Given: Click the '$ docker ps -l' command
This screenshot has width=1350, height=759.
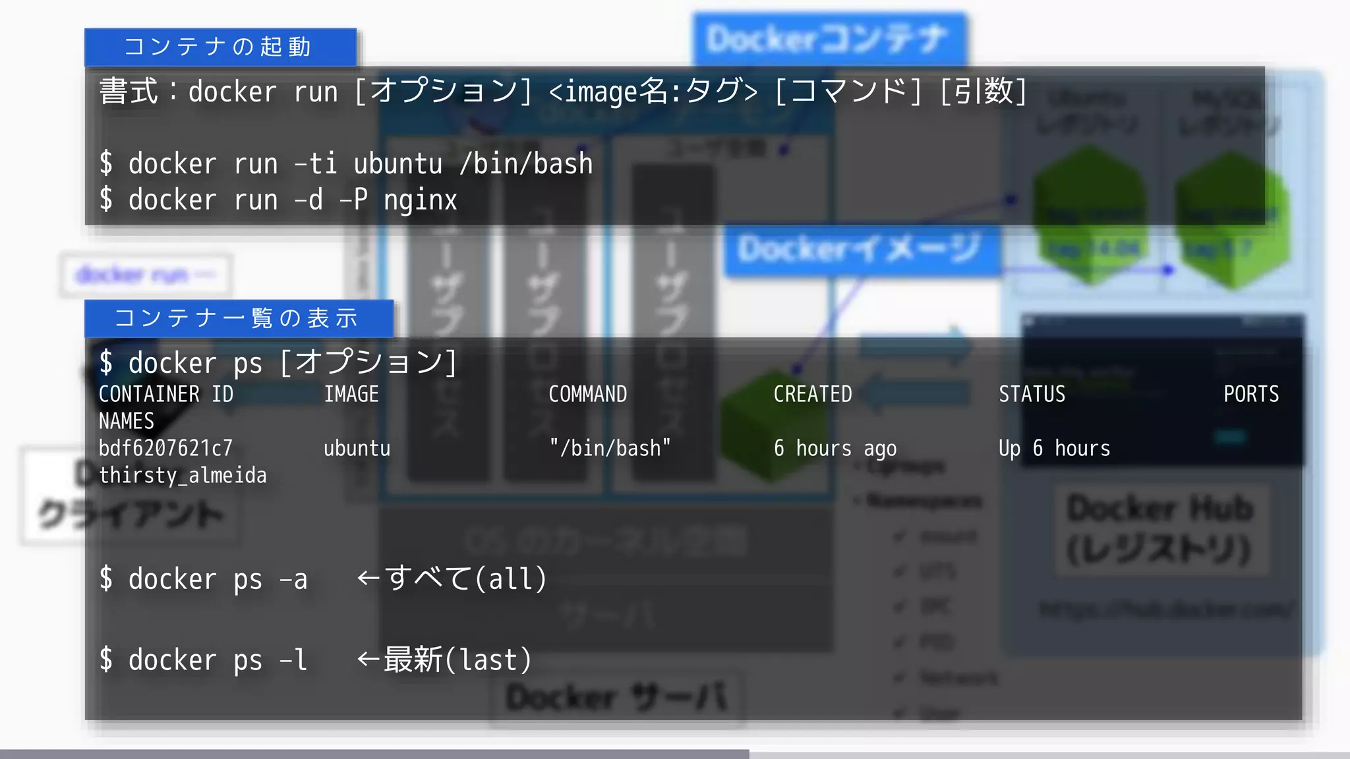Looking at the screenshot, I should 204,660.
